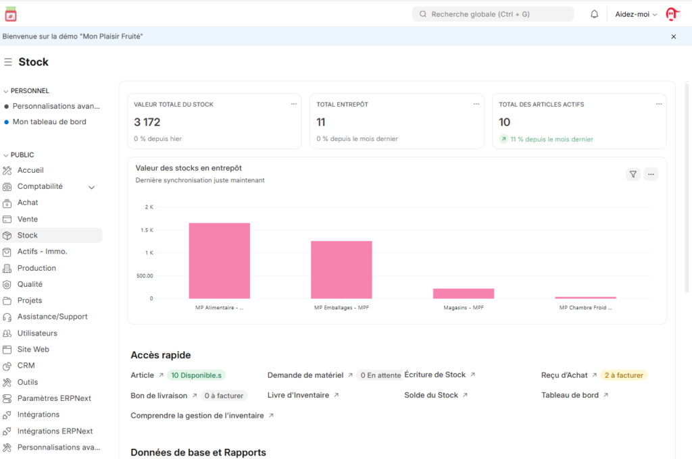Click the filter icon on stock chart

pos(633,174)
